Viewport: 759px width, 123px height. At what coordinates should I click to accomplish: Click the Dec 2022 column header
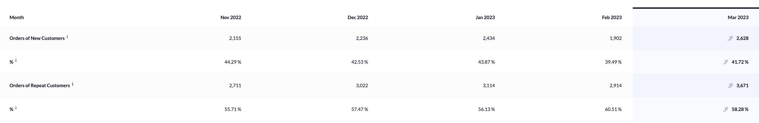pyautogui.click(x=358, y=17)
